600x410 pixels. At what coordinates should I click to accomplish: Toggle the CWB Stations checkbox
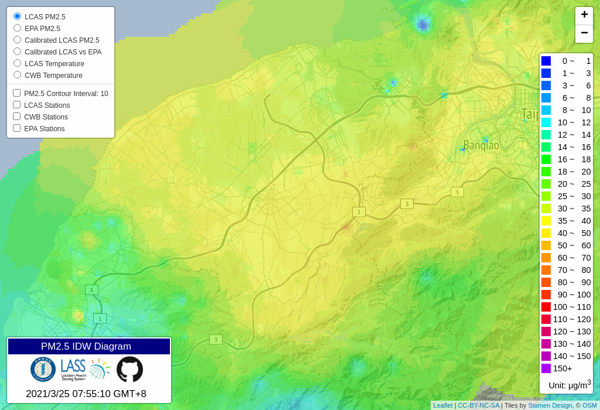pos(17,117)
